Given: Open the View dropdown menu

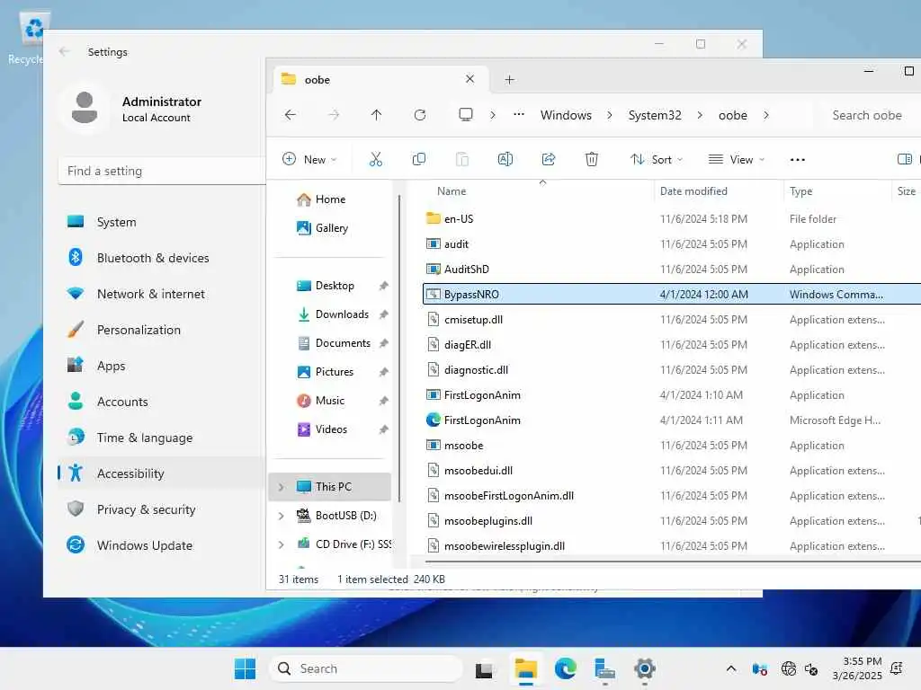Looking at the screenshot, I should click(736, 160).
